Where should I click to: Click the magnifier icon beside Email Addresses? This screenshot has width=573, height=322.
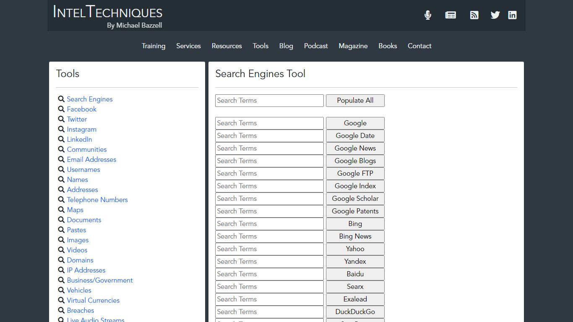point(61,160)
